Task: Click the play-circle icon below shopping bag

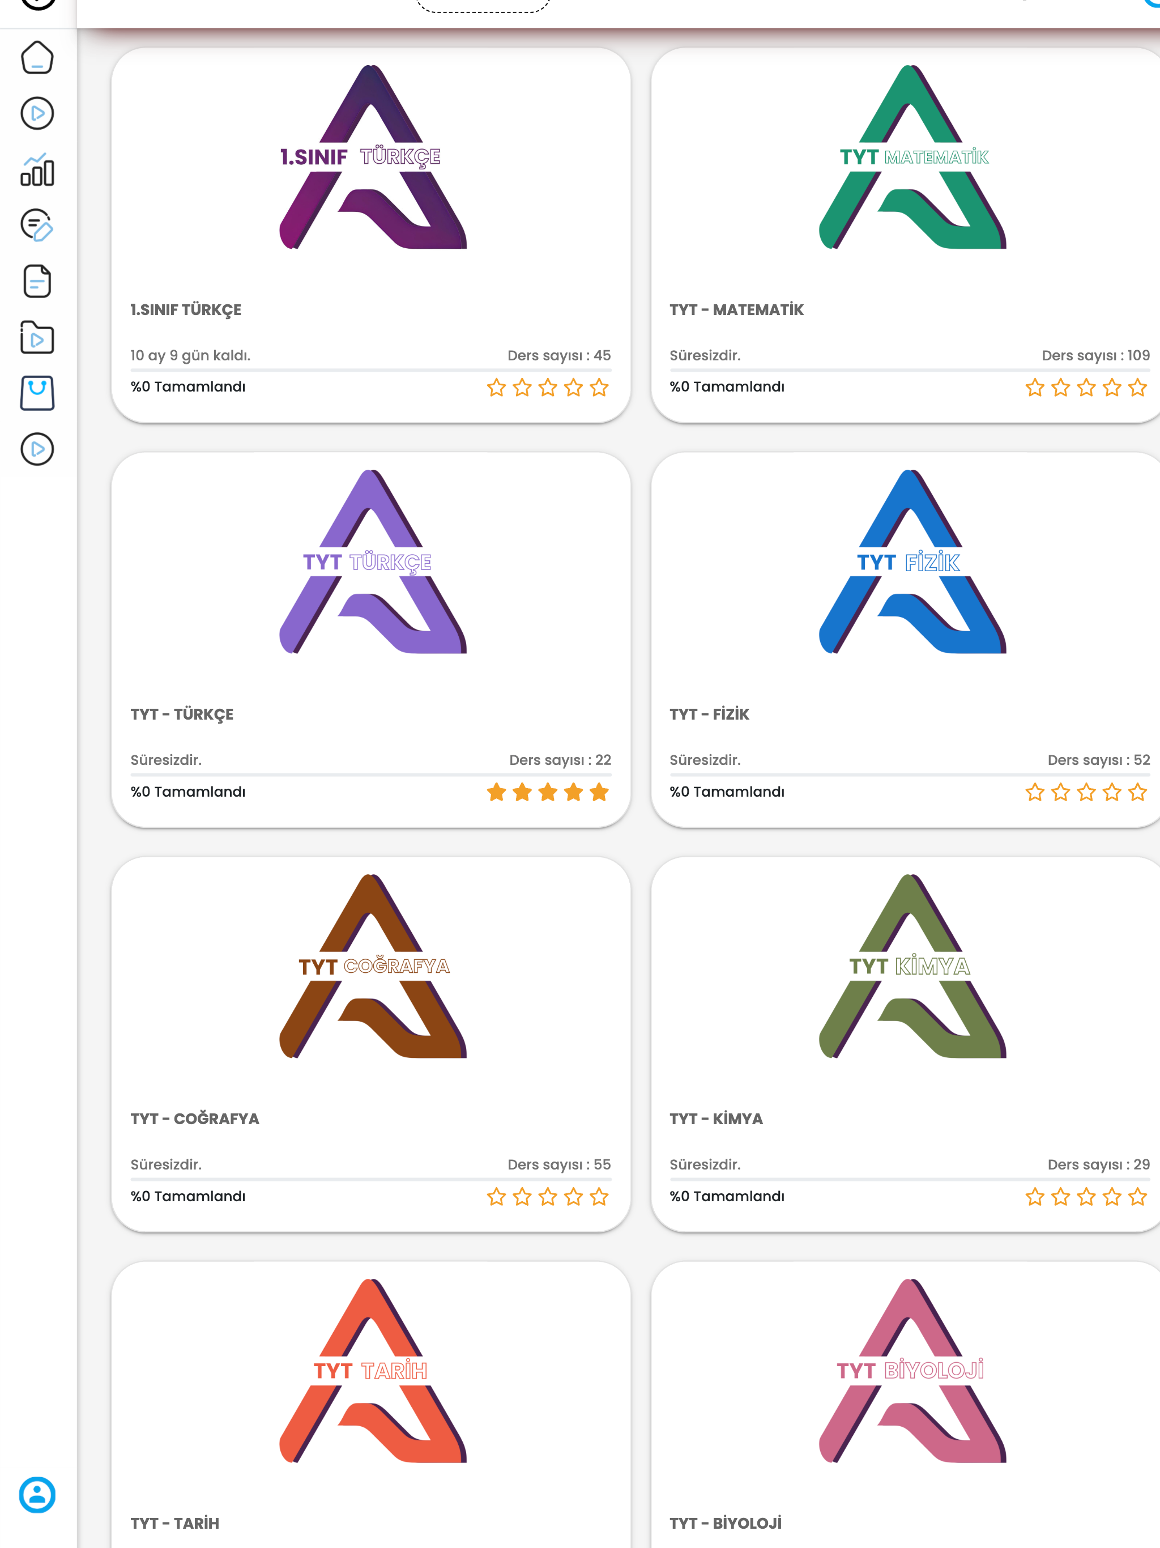Action: click(37, 449)
